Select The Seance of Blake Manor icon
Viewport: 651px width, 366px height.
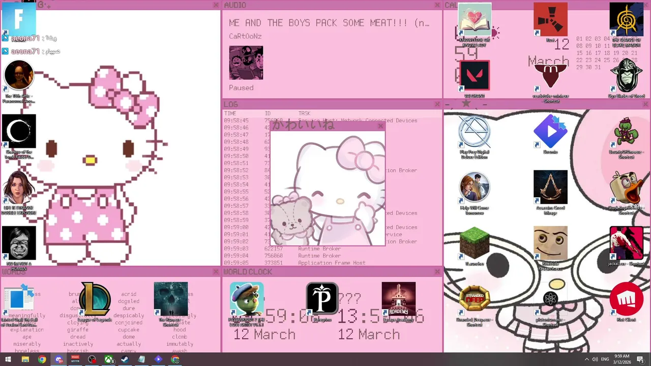[627, 25]
